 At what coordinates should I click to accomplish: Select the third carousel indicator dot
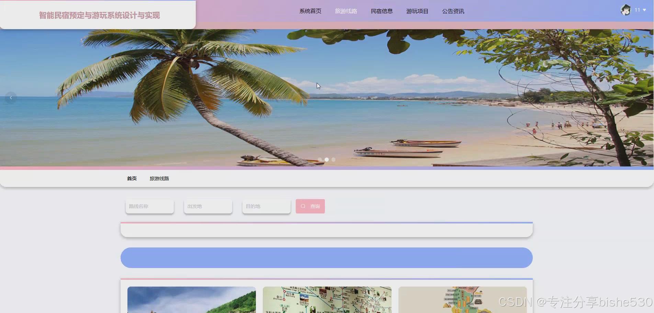pyautogui.click(x=334, y=160)
